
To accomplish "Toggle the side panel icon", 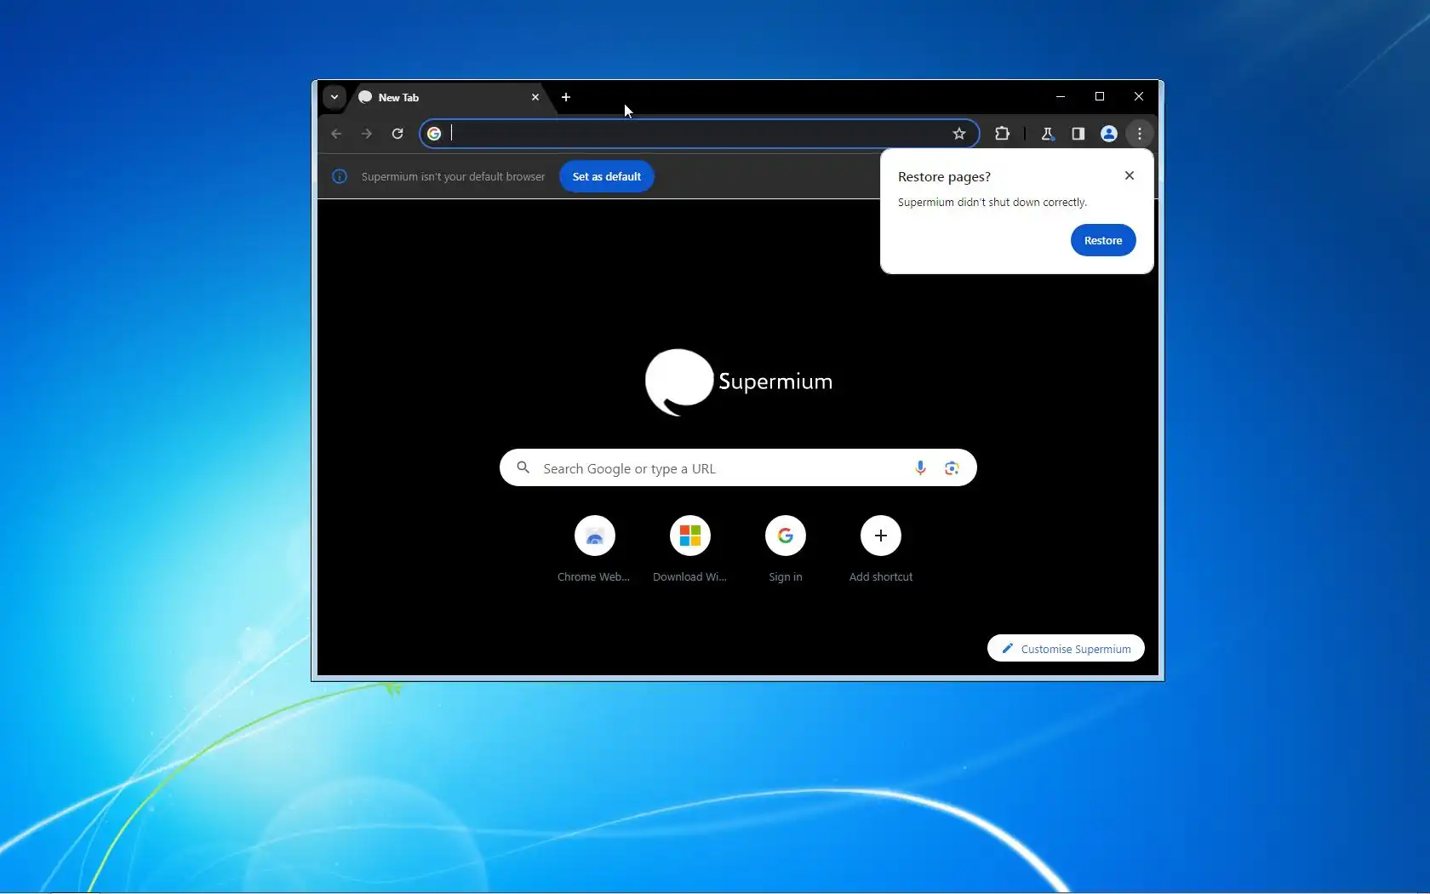I will click(1078, 134).
